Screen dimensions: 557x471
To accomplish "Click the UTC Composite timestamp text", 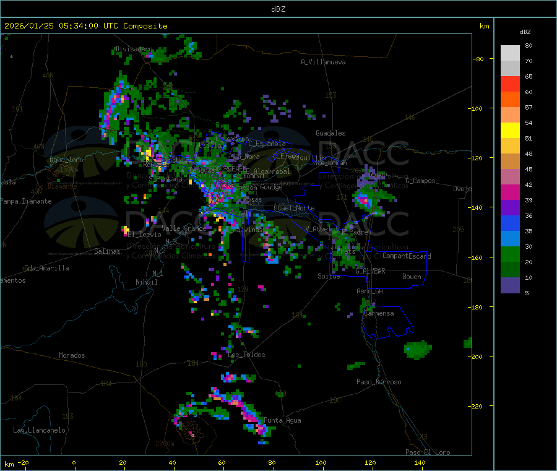I will pyautogui.click(x=85, y=26).
